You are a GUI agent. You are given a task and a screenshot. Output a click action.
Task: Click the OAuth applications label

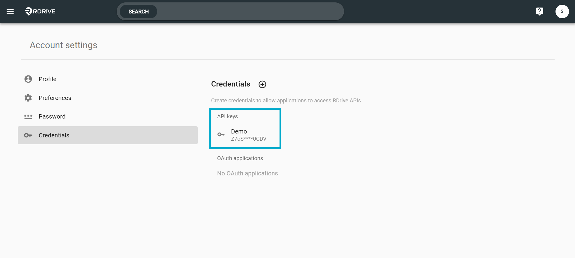pyautogui.click(x=240, y=158)
